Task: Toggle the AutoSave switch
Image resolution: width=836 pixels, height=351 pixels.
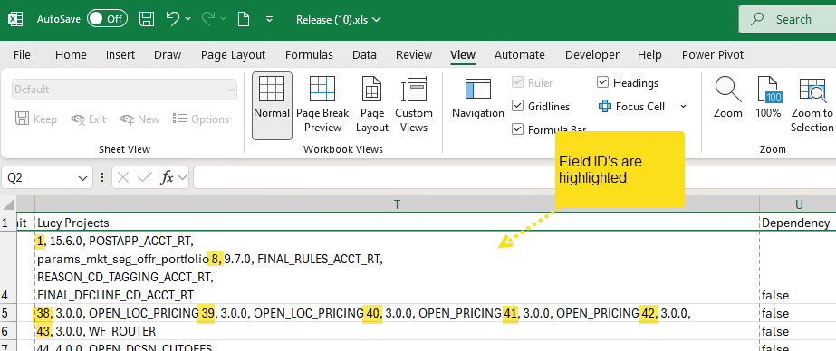Action: [107, 19]
